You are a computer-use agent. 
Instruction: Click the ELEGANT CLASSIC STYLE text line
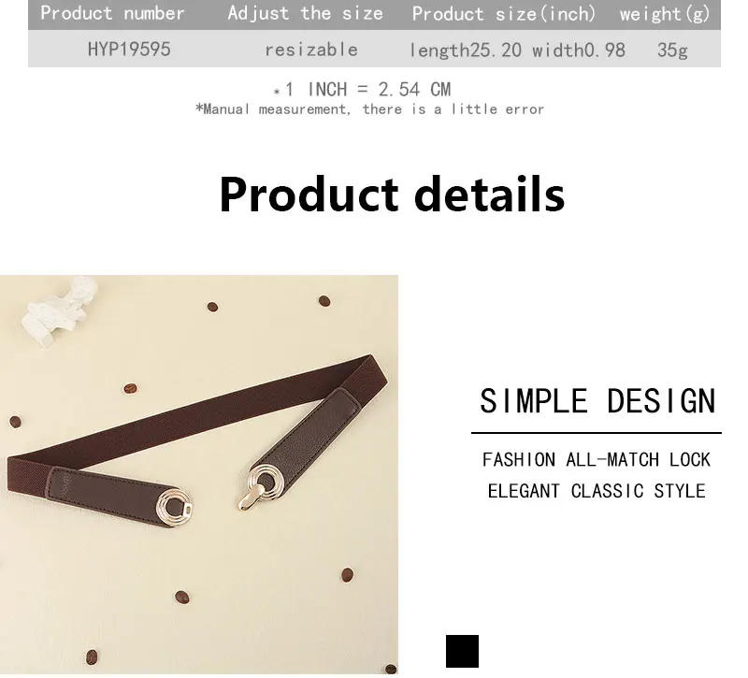click(x=597, y=491)
